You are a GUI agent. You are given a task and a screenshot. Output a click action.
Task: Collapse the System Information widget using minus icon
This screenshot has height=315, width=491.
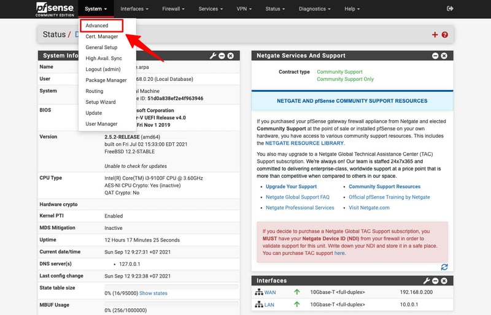point(222,56)
